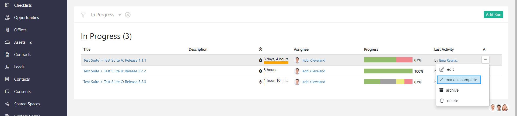
Task: Go to Offices in sidebar
Action: 20,30
